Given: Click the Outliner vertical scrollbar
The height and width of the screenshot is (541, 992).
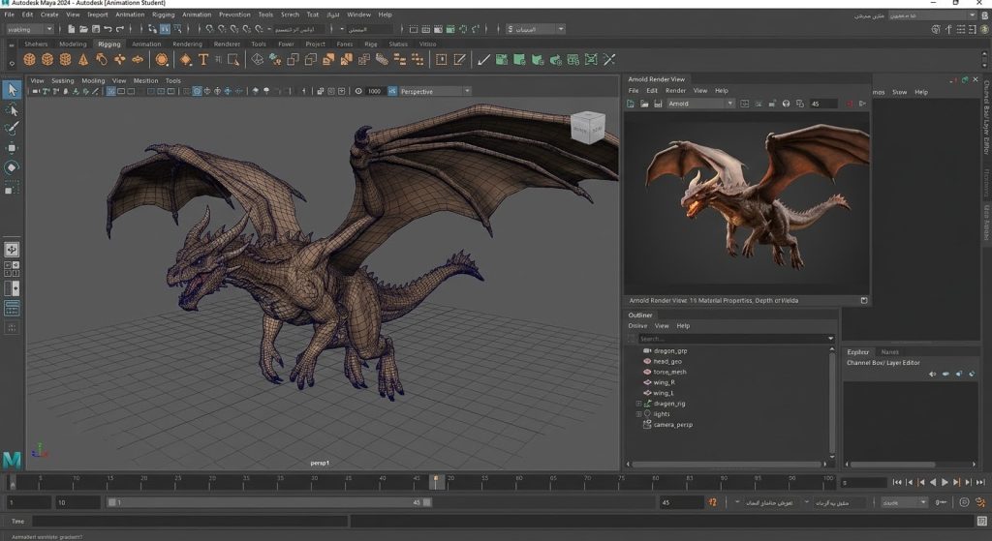Looking at the screenshot, I should 832,404.
